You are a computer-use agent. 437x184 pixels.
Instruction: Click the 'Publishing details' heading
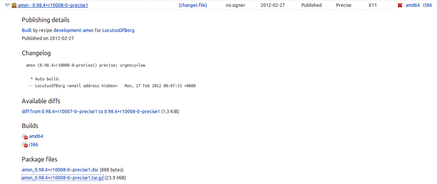(46, 20)
